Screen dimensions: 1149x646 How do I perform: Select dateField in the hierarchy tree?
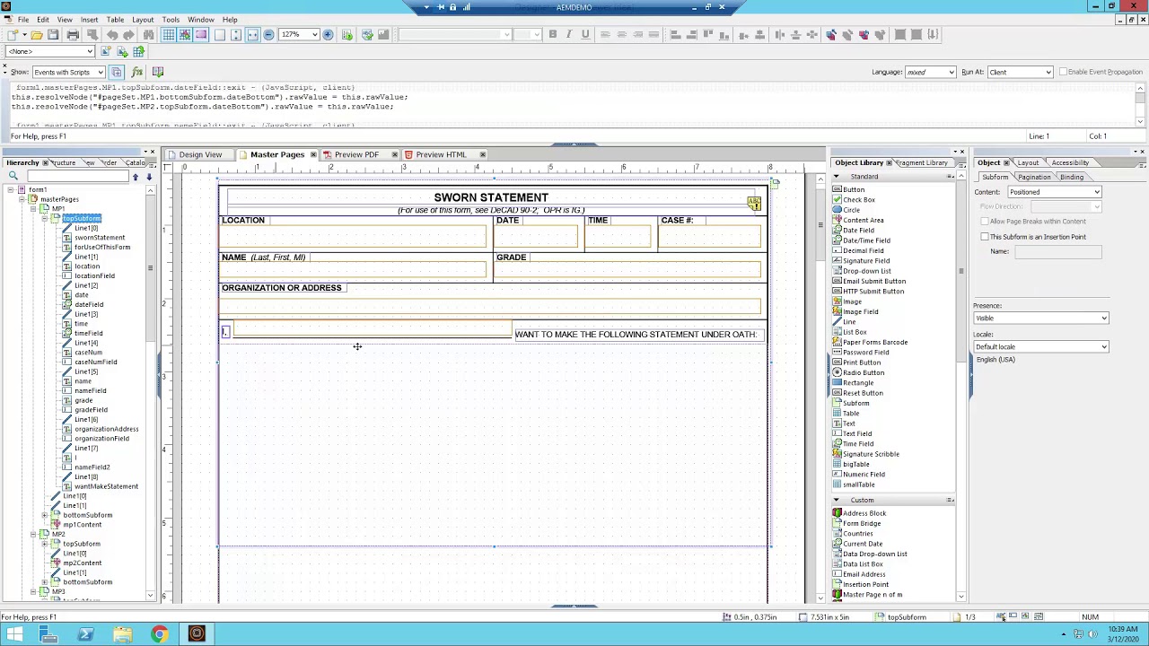click(89, 305)
